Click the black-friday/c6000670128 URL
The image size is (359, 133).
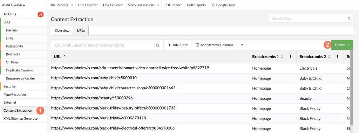point(99,118)
